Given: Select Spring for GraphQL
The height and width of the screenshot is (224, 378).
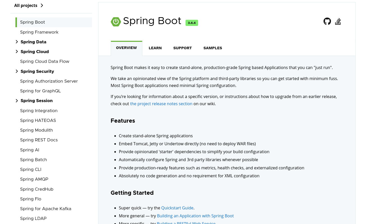Looking at the screenshot, I should tap(40, 91).
